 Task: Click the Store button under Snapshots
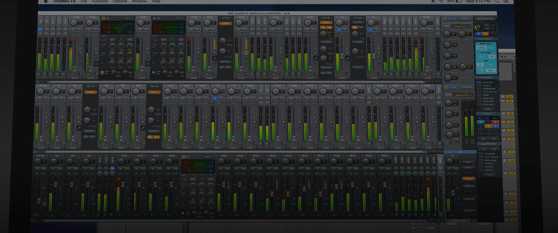pos(488,109)
